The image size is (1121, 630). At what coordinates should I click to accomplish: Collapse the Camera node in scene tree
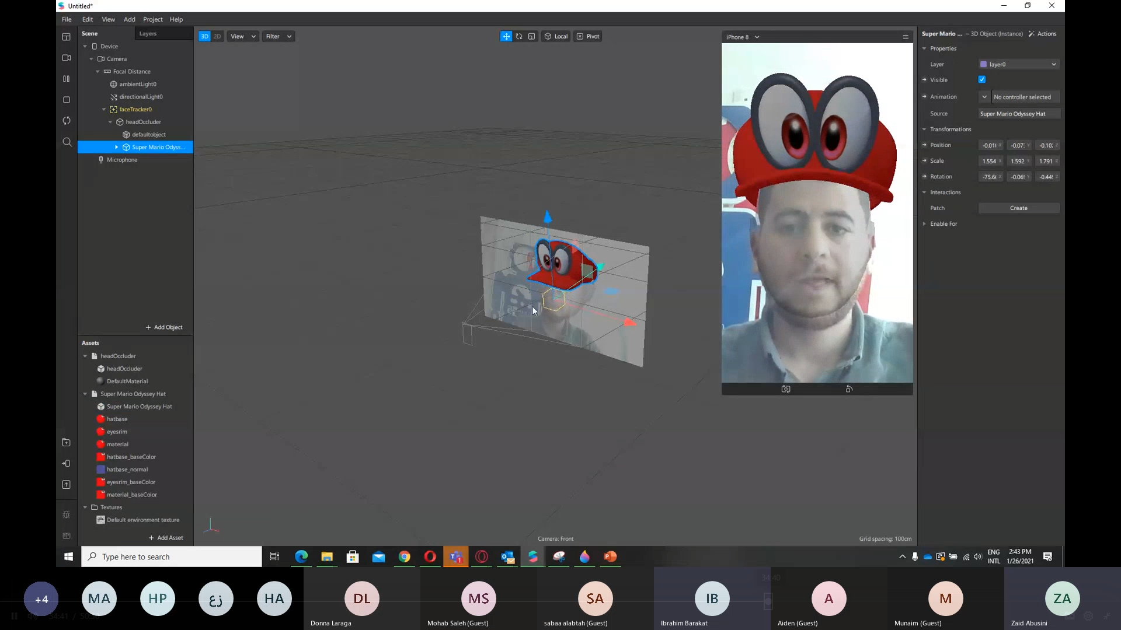(92, 59)
